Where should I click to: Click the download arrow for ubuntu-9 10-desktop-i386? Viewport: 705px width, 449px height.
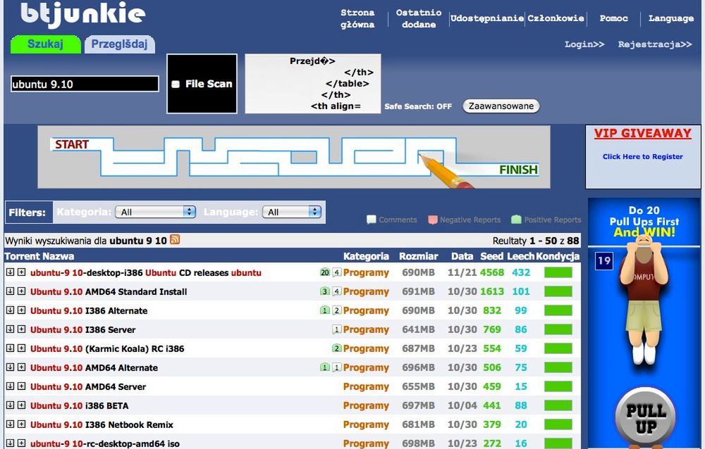pos(10,272)
